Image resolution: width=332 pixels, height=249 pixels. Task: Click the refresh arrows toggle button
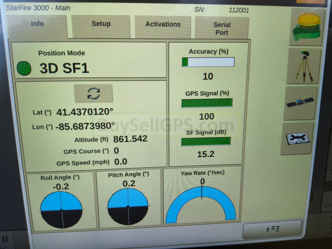click(x=93, y=93)
